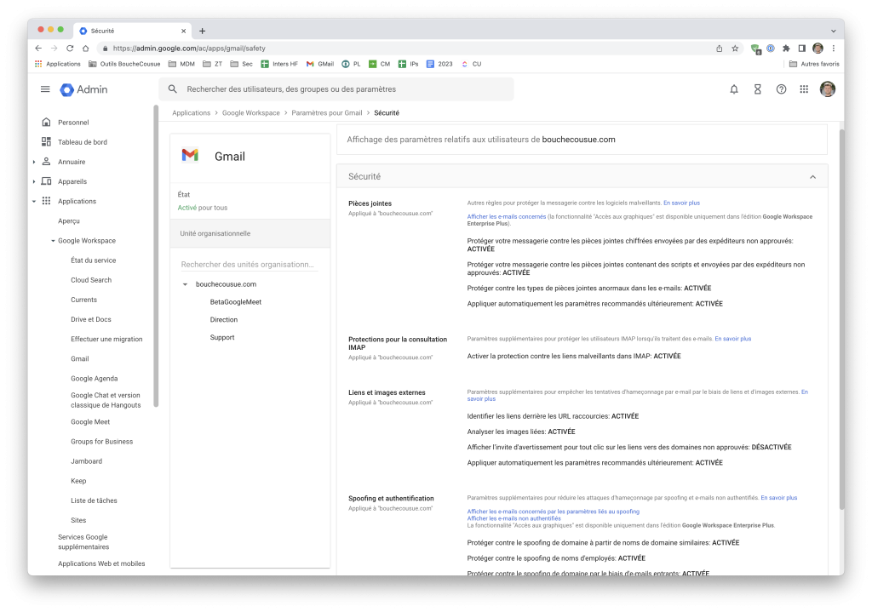
Task: Expand the Appareils sidebar section
Action: 34,182
